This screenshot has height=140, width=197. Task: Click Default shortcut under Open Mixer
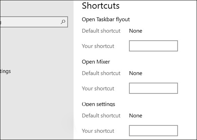click(101, 73)
